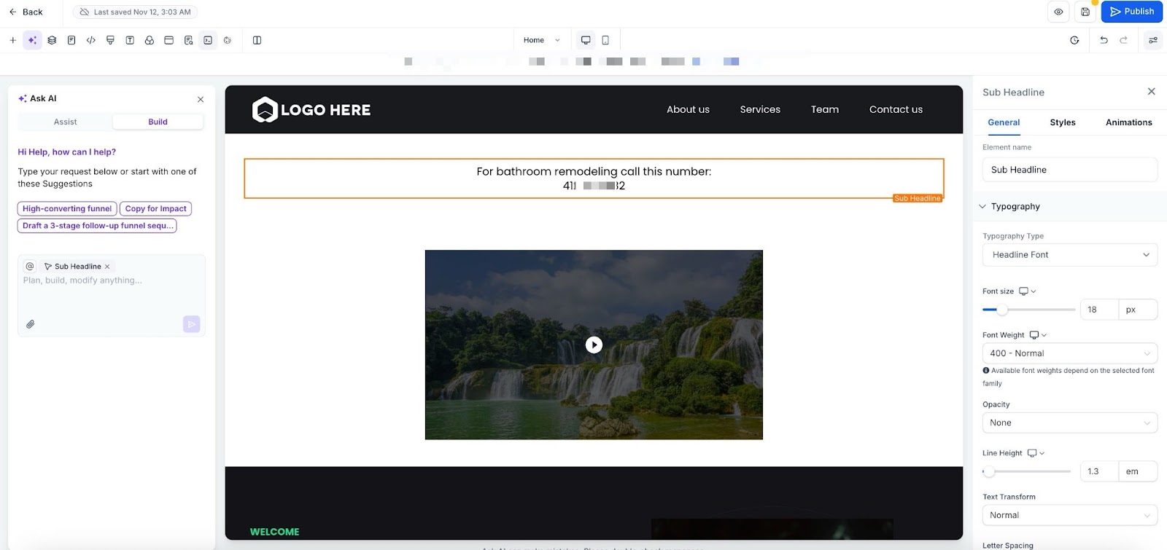Click the save floppy disk icon
Viewport: 1167px width, 550px height.
(x=1085, y=12)
